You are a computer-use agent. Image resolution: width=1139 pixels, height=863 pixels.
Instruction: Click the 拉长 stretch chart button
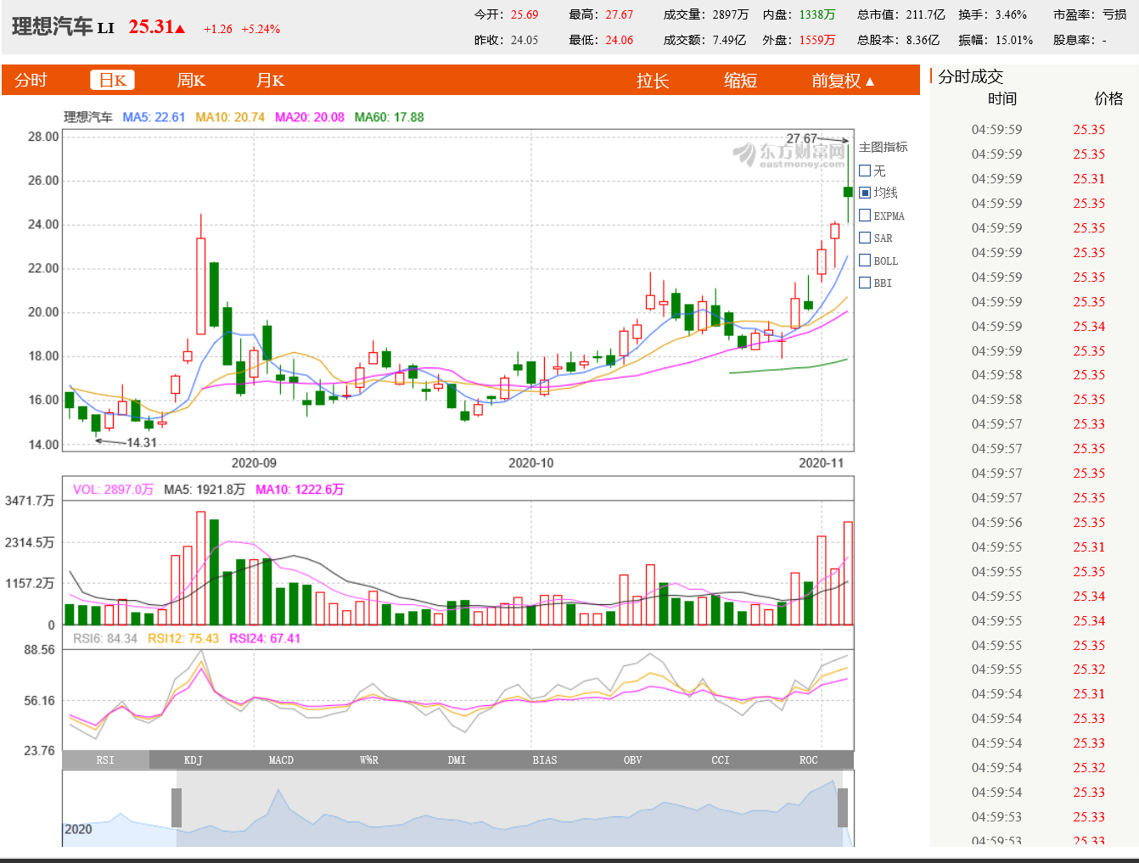pos(653,81)
